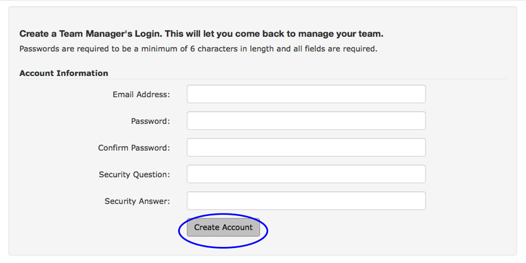Click the password minimum length note

pos(198,49)
